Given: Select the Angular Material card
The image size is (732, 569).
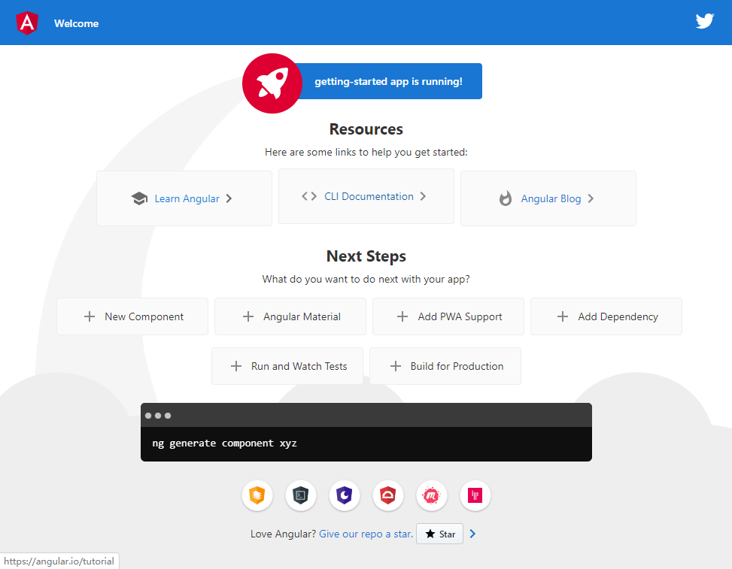Looking at the screenshot, I should [x=290, y=316].
